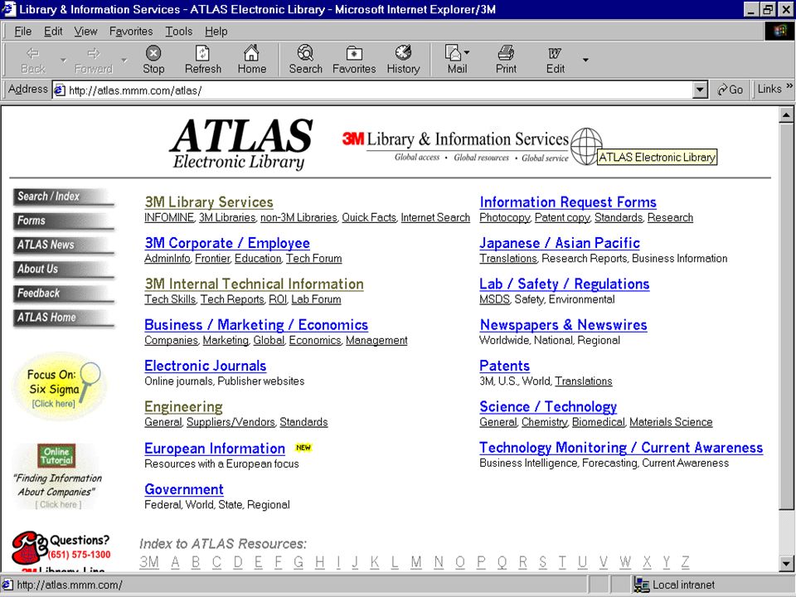The image size is (796, 597).
Task: Open the Government heading link
Action: click(184, 489)
